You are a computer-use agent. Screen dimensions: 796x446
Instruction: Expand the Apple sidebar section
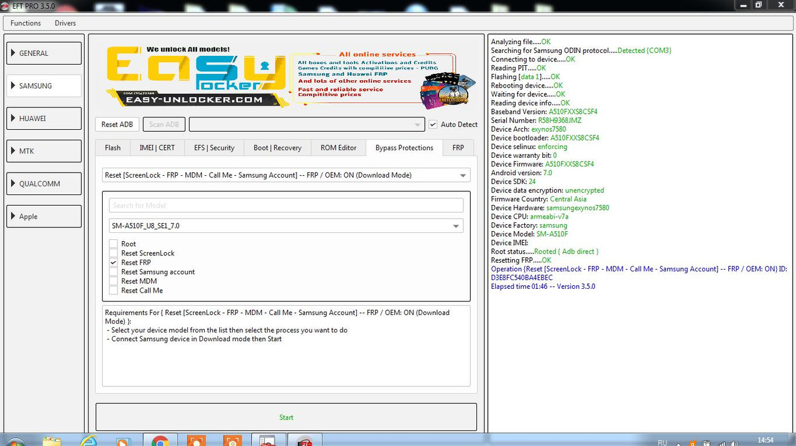click(44, 216)
